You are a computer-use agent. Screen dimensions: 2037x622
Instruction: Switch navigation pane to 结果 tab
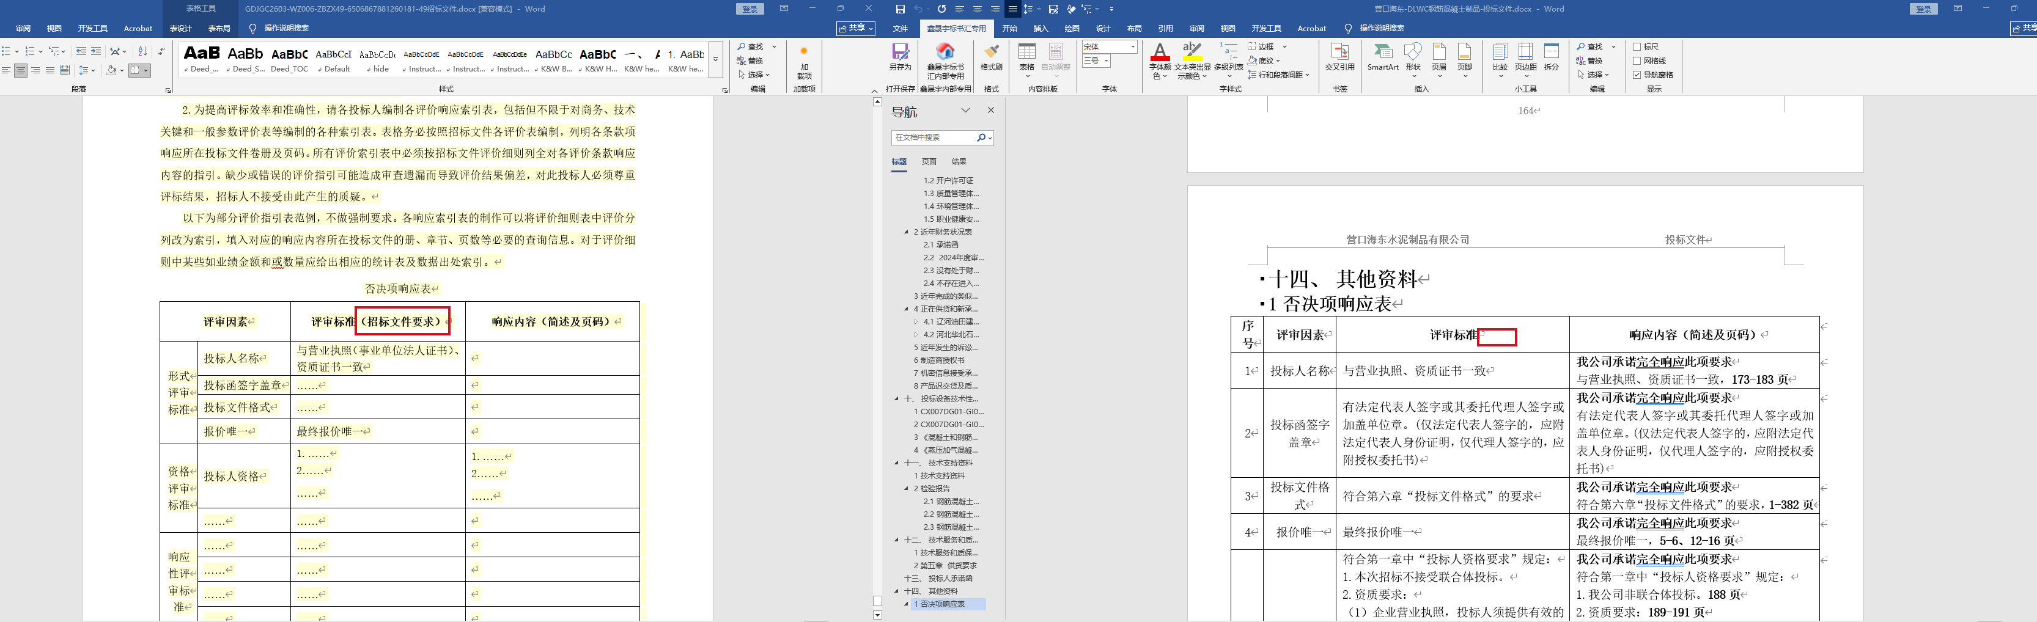pos(959,162)
